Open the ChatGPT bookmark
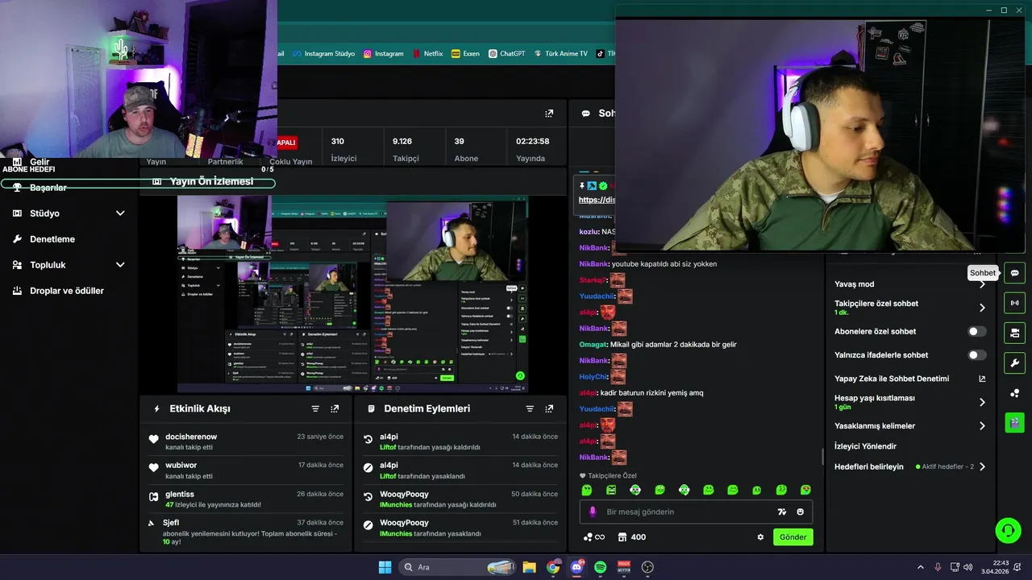The height and width of the screenshot is (580, 1032). point(506,54)
